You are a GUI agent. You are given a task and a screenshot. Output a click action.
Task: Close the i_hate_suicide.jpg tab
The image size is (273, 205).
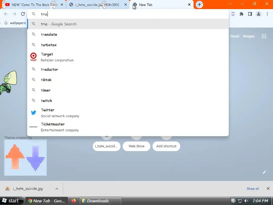click(x=126, y=5)
